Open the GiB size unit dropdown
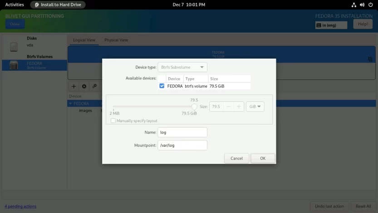Image resolution: width=378 pixels, height=213 pixels. [x=255, y=106]
